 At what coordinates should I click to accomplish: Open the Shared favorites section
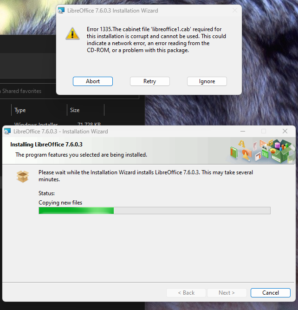[x=21, y=91]
